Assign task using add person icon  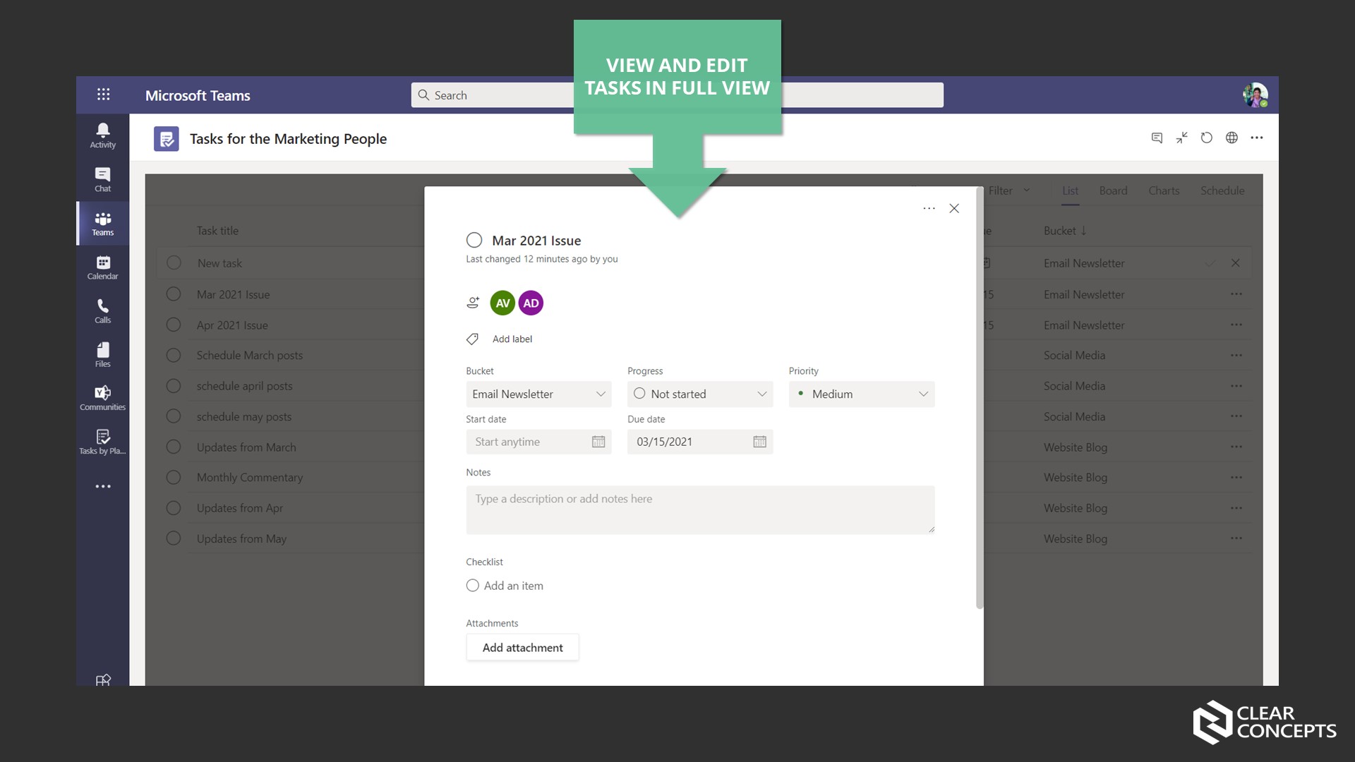(x=473, y=303)
